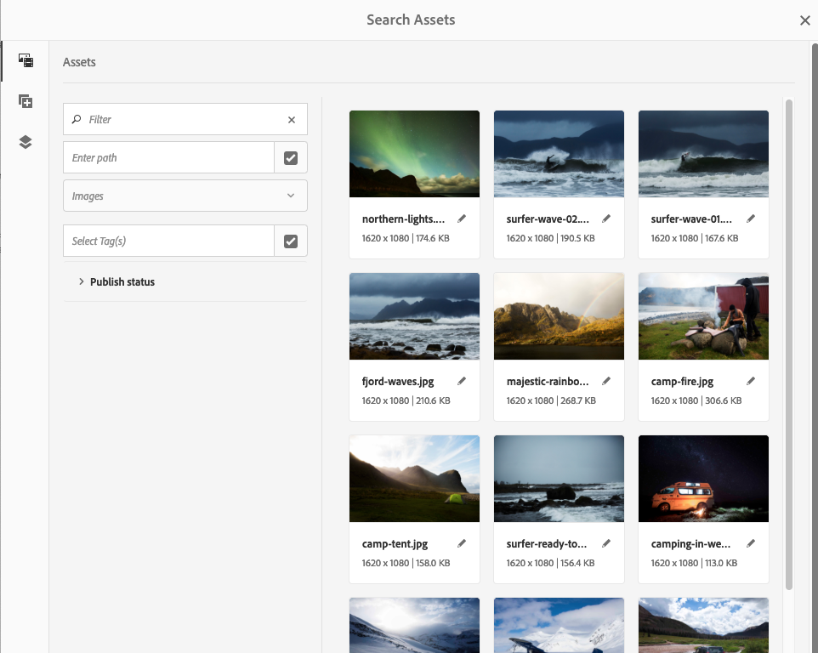Toggle the tag selection checkbox button
Screen dimensions: 818x653
coord(291,241)
